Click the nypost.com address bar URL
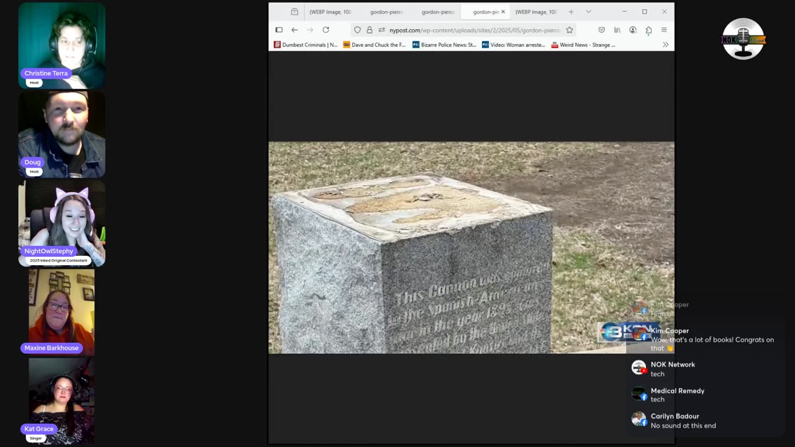The image size is (795, 447). (475, 30)
